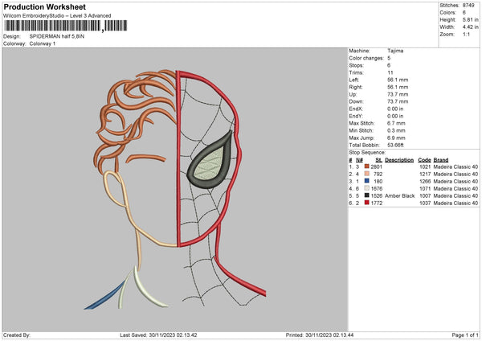
Task: Pick the black Amber Black swatch
Action: pos(366,195)
